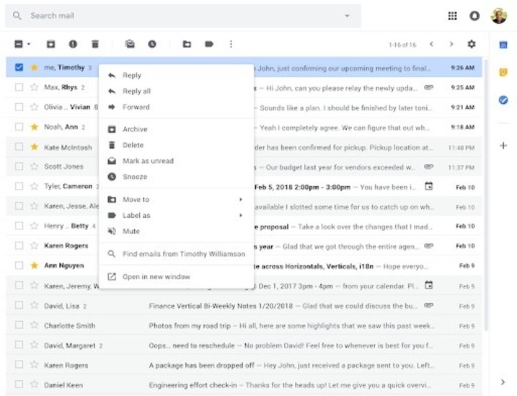This screenshot has width=517, height=396.
Task: Tick the Tyler, Cameron conversation checkbox
Action: pyautogui.click(x=19, y=186)
